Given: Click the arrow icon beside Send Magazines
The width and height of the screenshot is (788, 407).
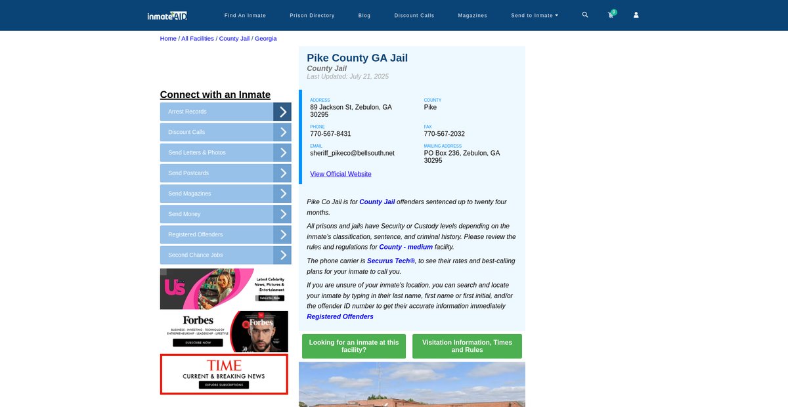Looking at the screenshot, I should point(282,194).
